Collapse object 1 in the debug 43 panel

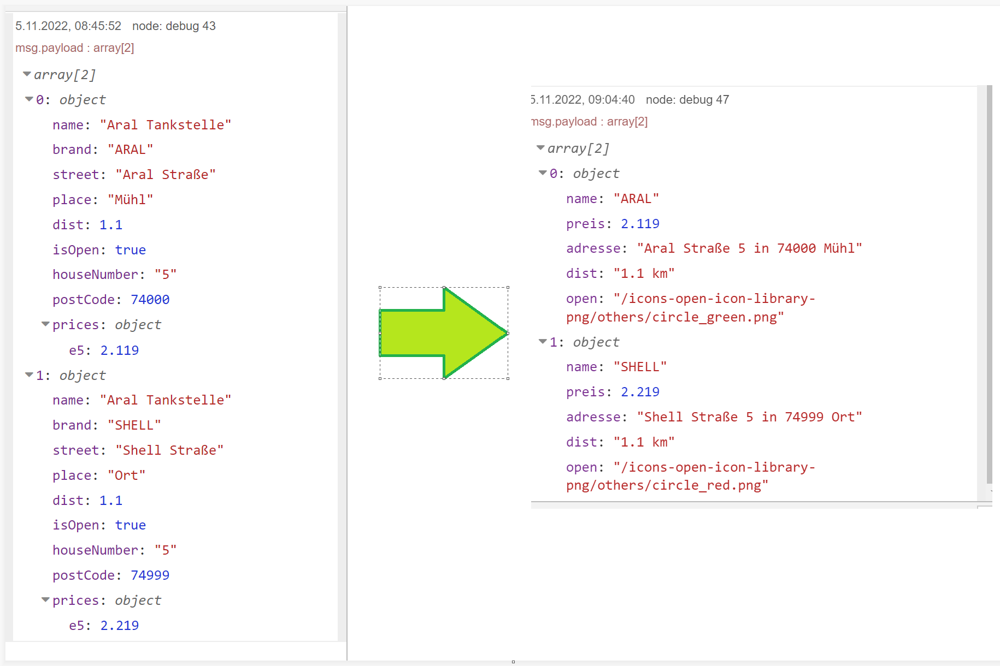click(x=29, y=375)
